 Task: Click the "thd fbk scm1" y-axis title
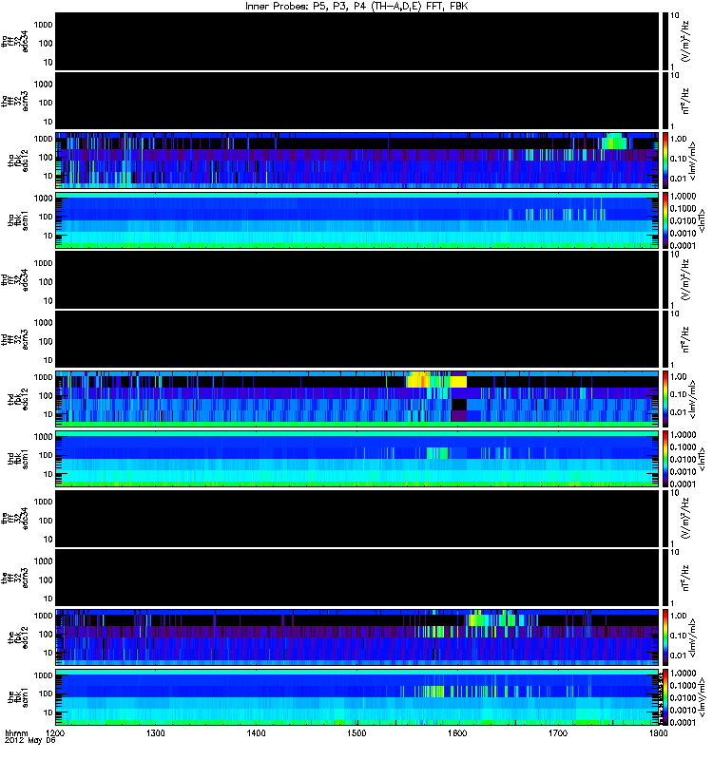pyautogui.click(x=18, y=459)
